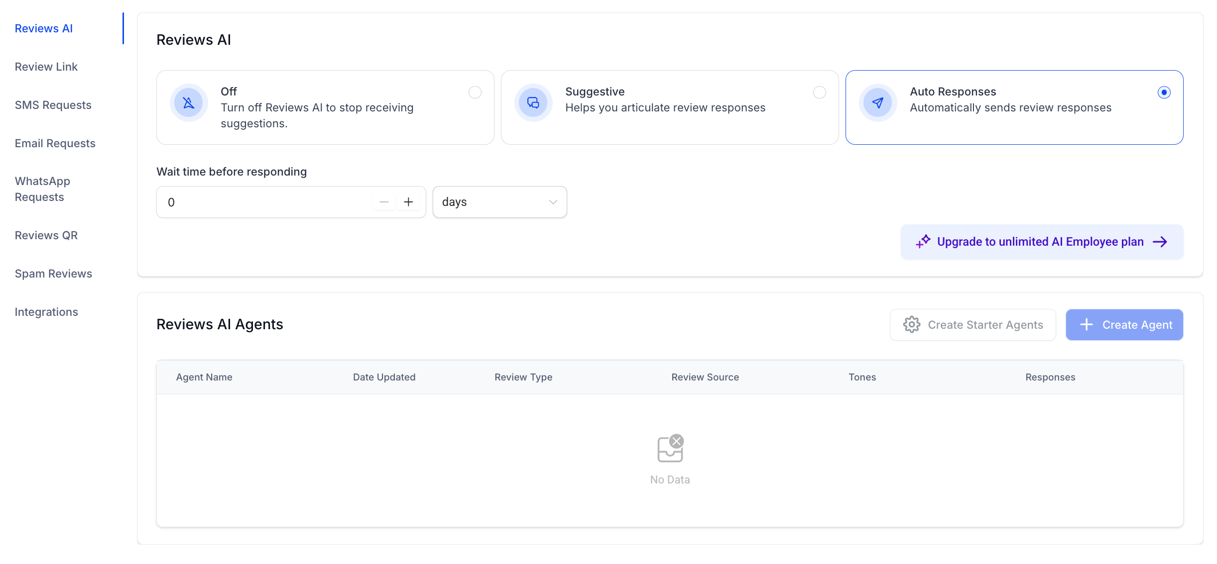Go to Spam Reviews section
The width and height of the screenshot is (1217, 564).
pos(53,274)
